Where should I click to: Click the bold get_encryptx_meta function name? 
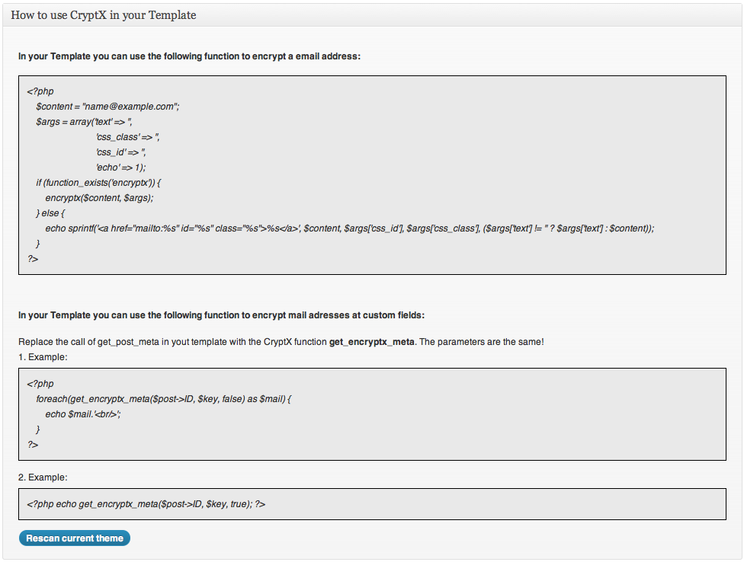click(371, 342)
